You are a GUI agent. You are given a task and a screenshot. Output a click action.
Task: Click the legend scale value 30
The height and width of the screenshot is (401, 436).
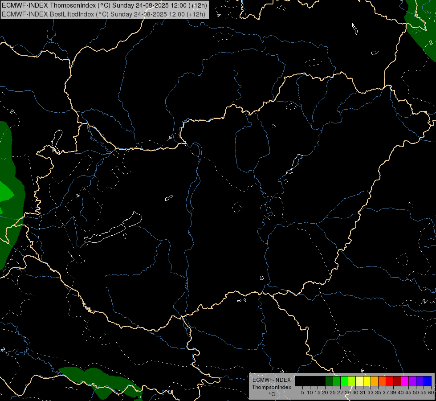355,393
